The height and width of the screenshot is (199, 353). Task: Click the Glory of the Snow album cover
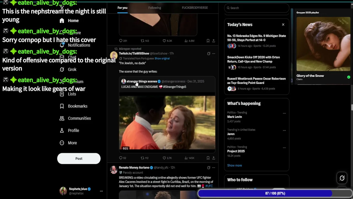323,44
